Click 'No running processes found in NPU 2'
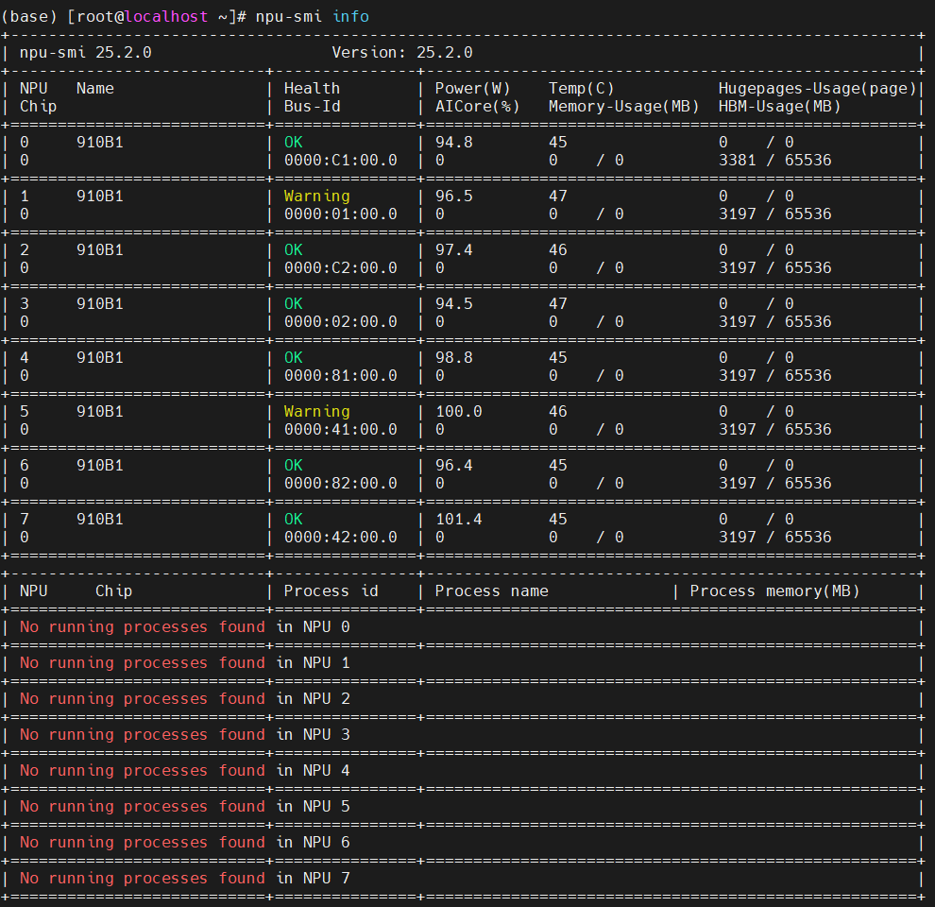The height and width of the screenshot is (907, 935). pyautogui.click(x=185, y=699)
